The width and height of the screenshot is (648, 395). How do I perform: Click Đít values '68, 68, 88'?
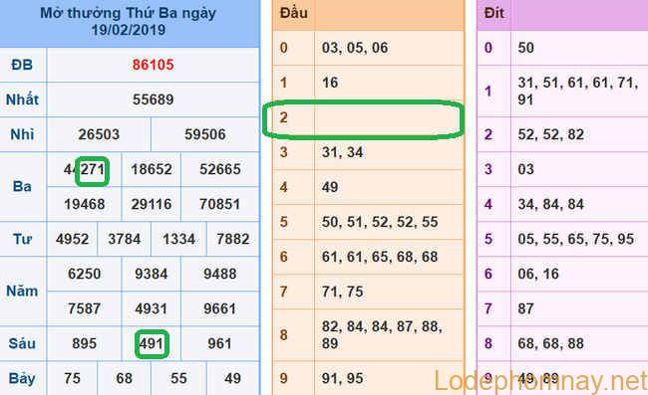coord(551,343)
